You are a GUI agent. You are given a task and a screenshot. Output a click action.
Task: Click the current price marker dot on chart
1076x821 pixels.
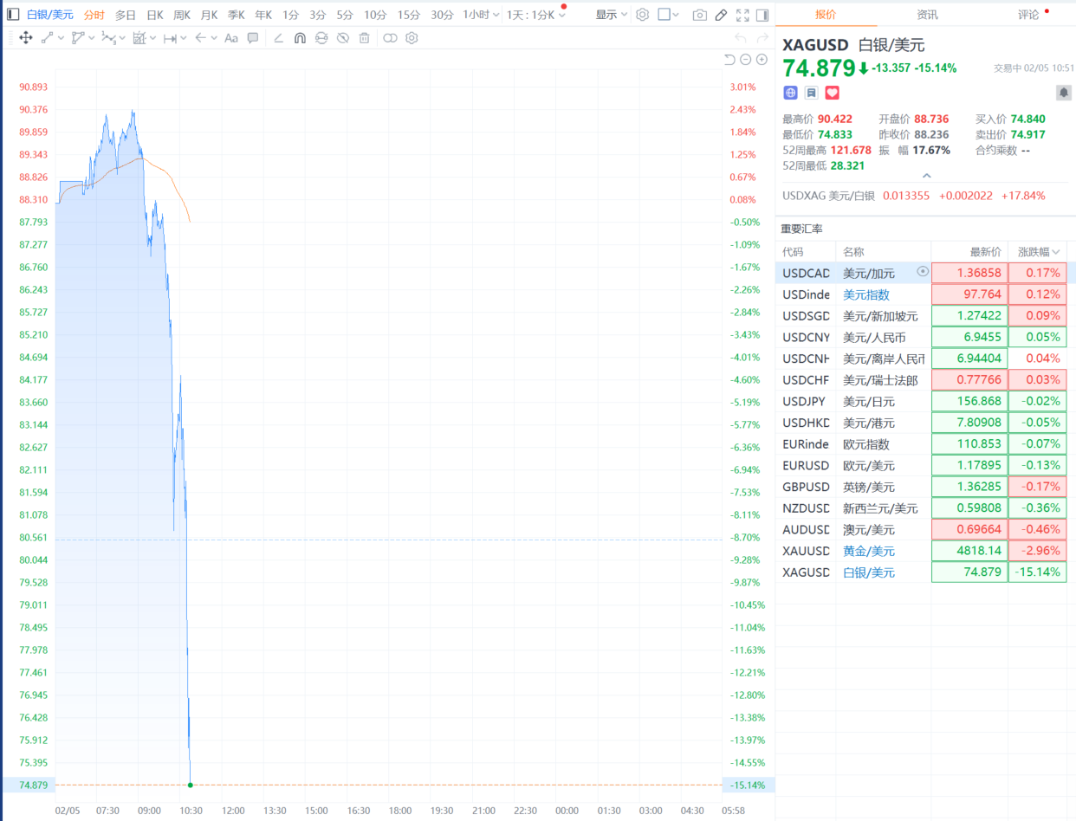[190, 785]
